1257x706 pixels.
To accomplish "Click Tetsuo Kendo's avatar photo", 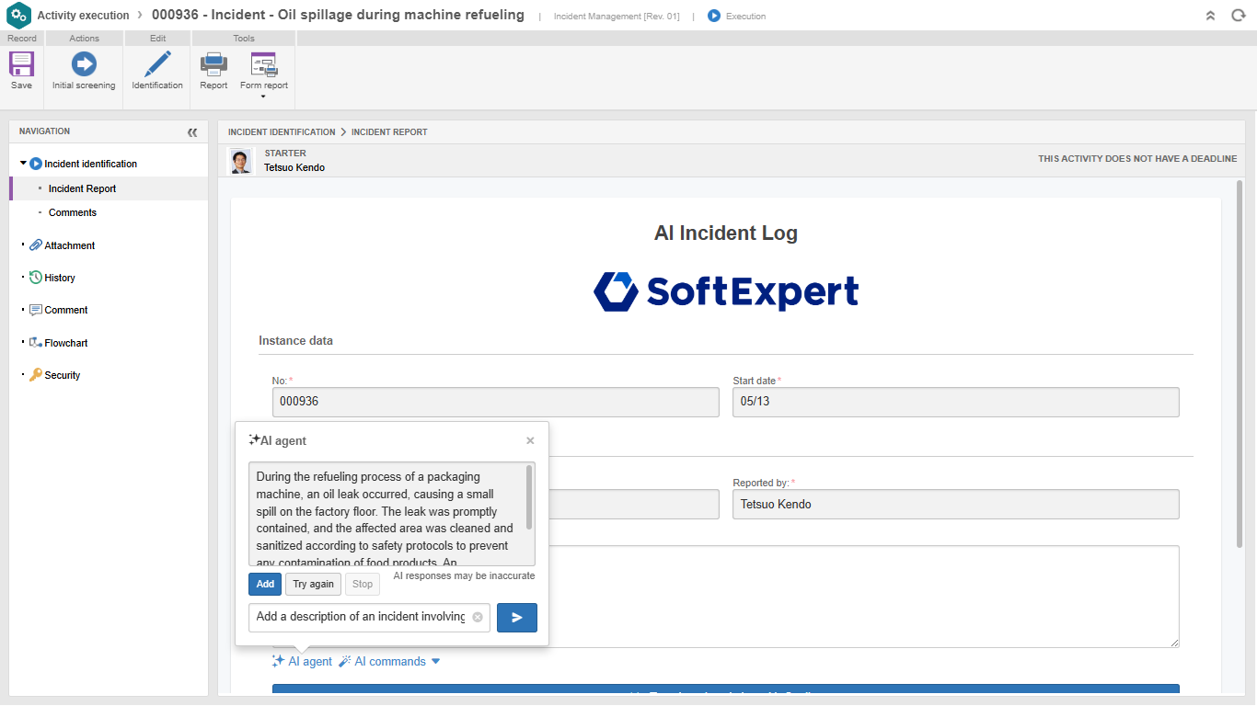I will [x=240, y=161].
